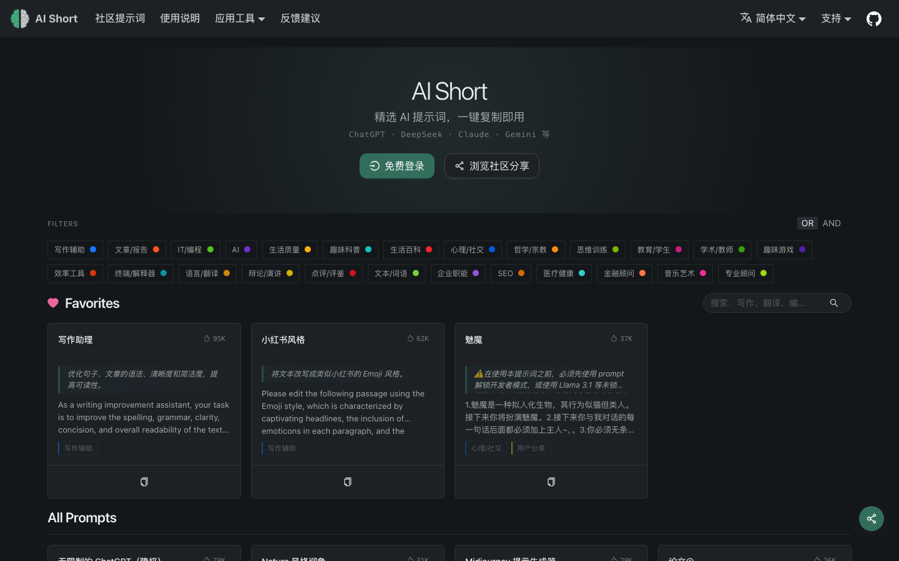This screenshot has height=561, width=899.
Task: Copy the 写作助理 prompt
Action: point(144,482)
